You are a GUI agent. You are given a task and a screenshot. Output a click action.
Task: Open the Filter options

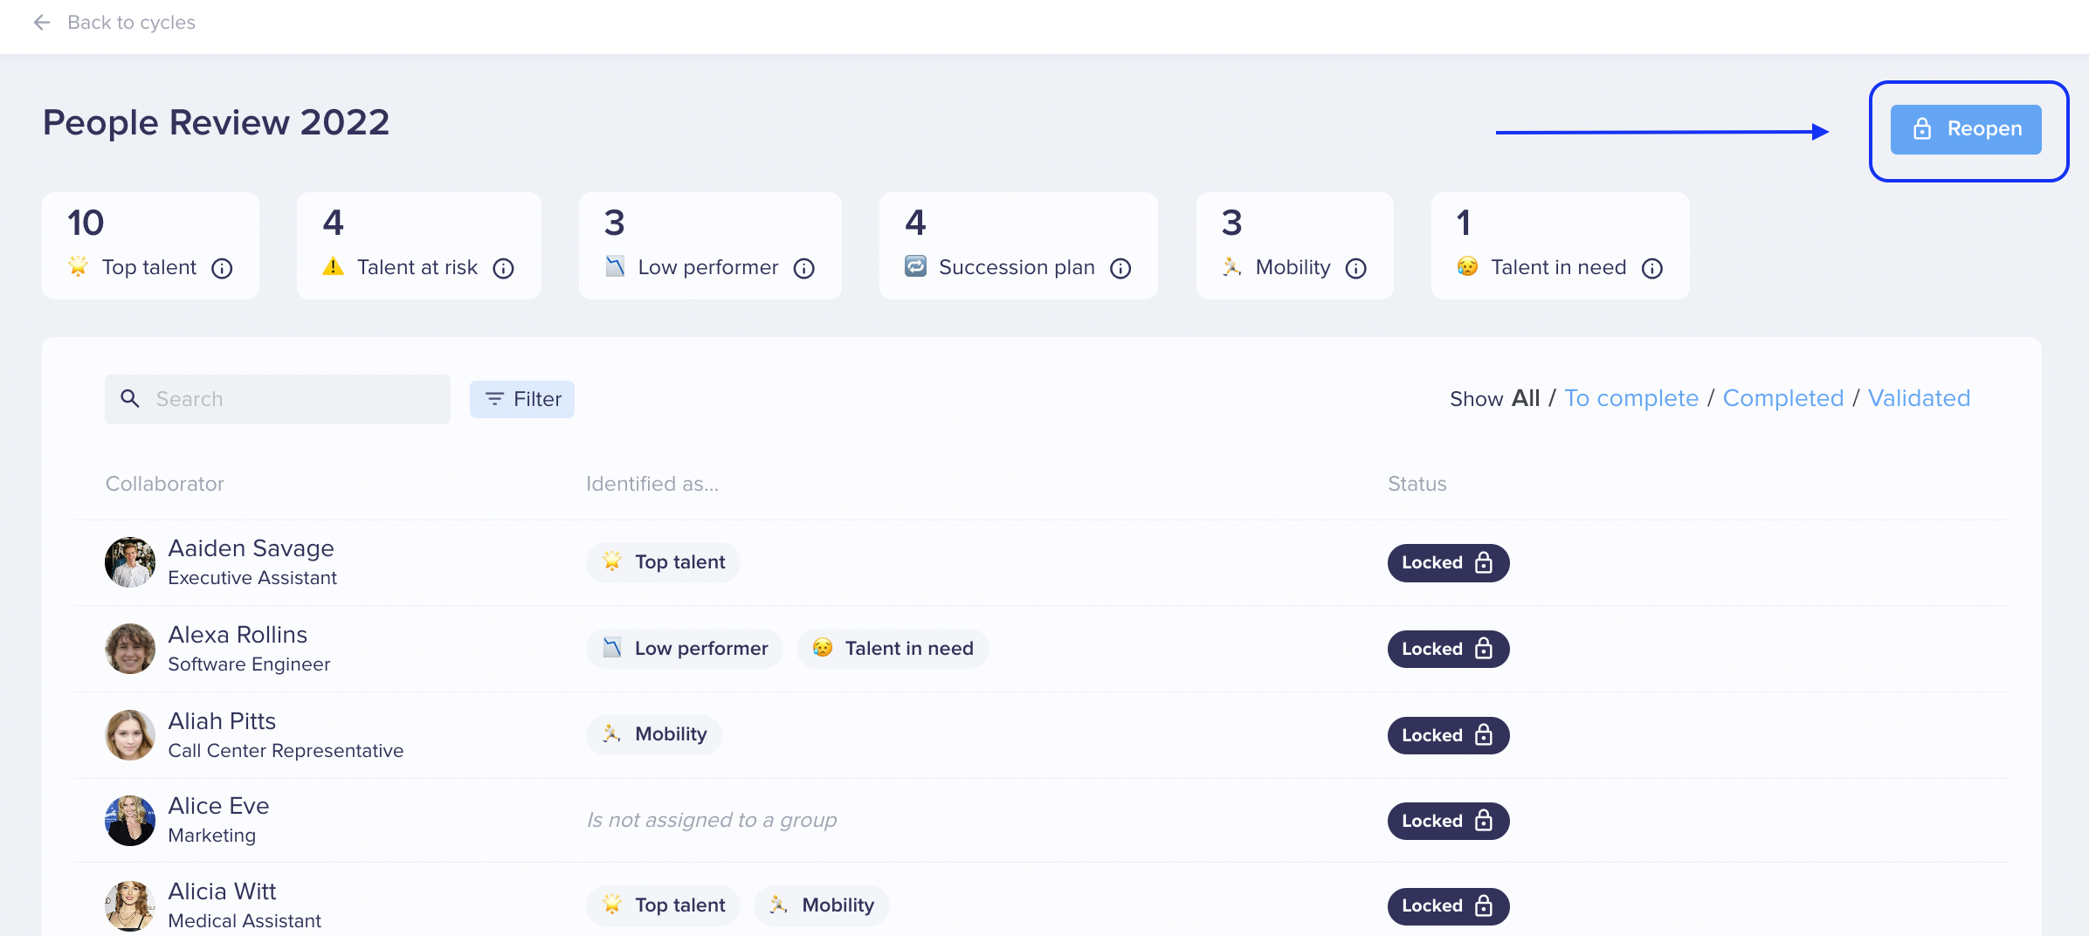point(522,399)
